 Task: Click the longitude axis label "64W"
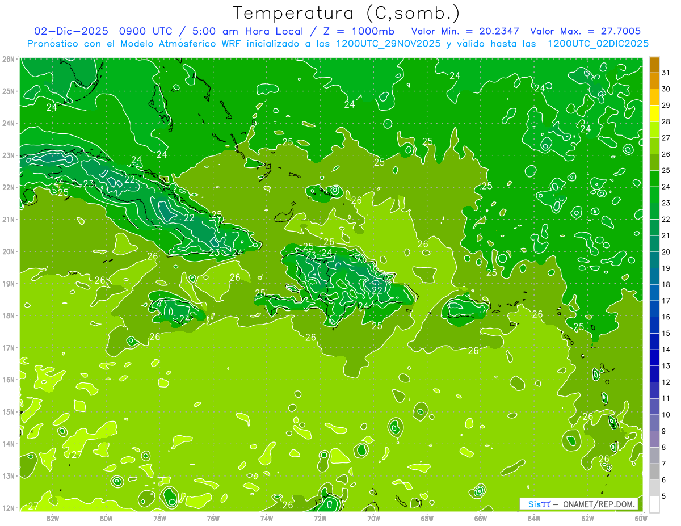pyautogui.click(x=533, y=518)
